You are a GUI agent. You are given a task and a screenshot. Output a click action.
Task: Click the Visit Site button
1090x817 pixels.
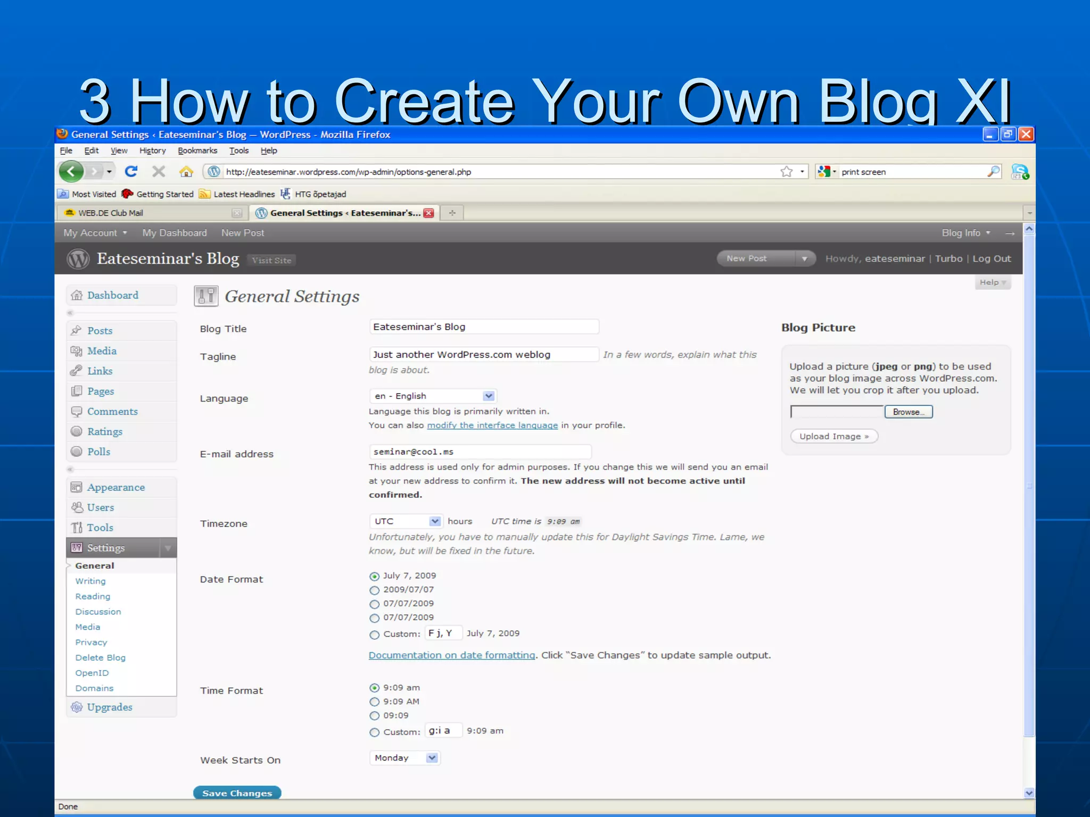(x=271, y=260)
